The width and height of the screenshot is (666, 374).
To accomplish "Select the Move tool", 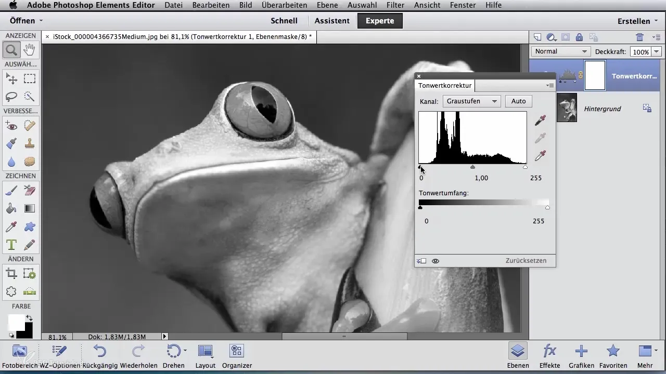I will [11, 78].
